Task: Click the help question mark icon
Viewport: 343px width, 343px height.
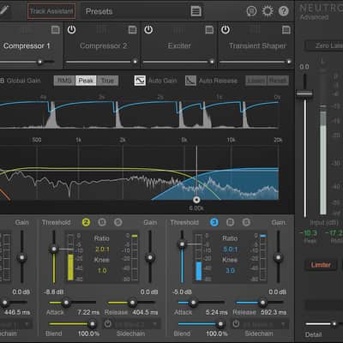Action: (x=284, y=11)
